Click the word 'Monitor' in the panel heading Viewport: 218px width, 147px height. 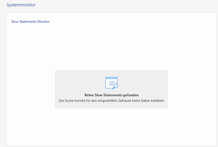point(43,22)
